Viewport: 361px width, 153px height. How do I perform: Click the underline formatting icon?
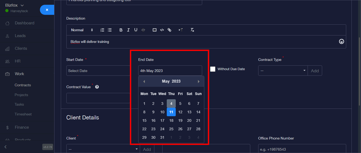[x=136, y=30]
